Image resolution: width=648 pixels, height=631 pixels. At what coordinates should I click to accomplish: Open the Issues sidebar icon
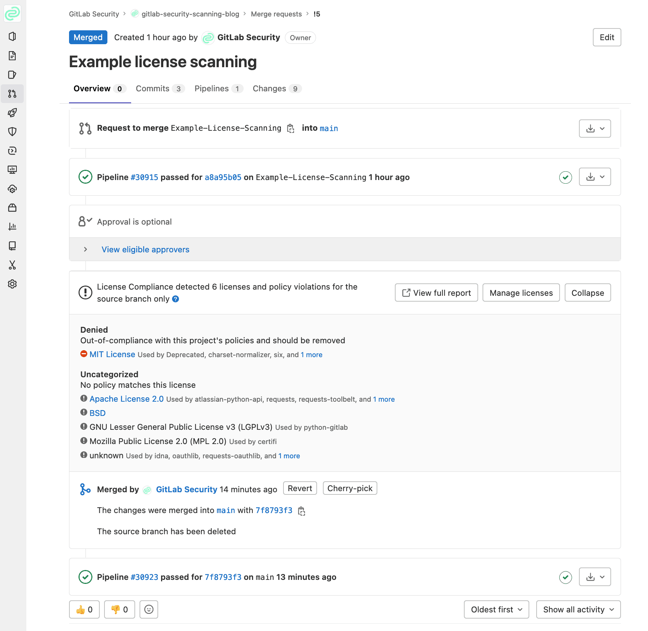click(x=12, y=75)
